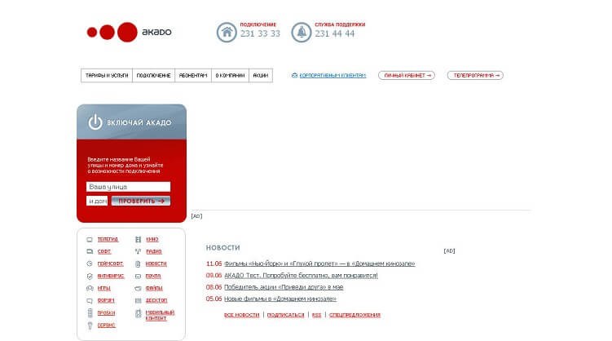The width and height of the screenshot is (612, 341).
Task: Open the О компании menu item
Action: click(230, 75)
